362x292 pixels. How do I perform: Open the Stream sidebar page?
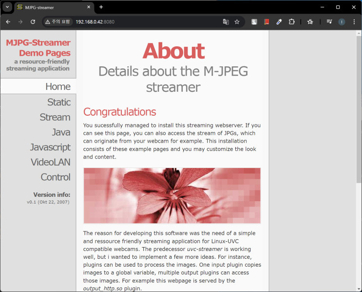[55, 117]
